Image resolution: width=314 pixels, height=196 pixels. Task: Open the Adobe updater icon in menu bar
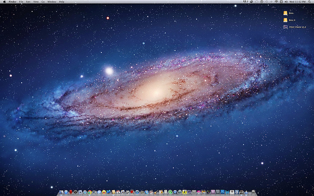[x=245, y=1]
